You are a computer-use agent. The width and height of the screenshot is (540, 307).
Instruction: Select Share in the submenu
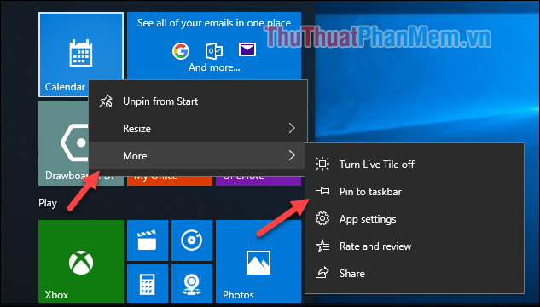click(415, 273)
